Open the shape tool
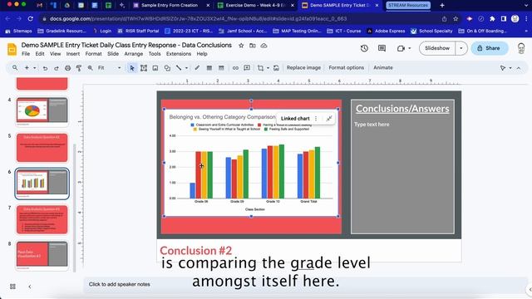Image resolution: width=532 pixels, height=299 pixels. [x=167, y=68]
